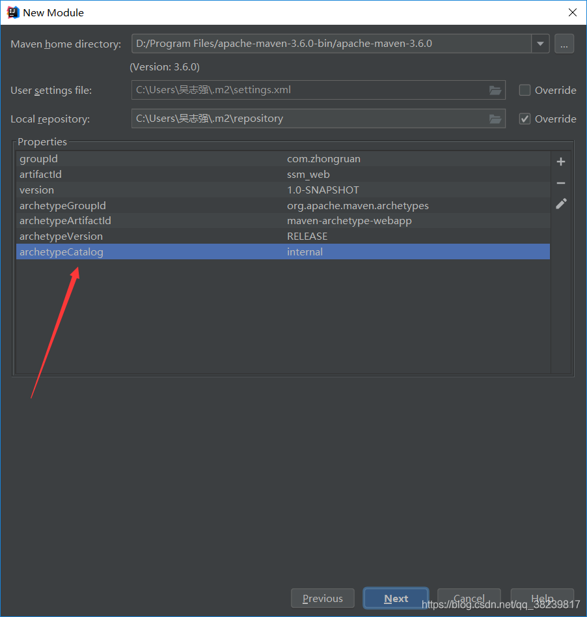
Task: Click the value org.apache.maven.archetypes
Action: pyautogui.click(x=358, y=206)
